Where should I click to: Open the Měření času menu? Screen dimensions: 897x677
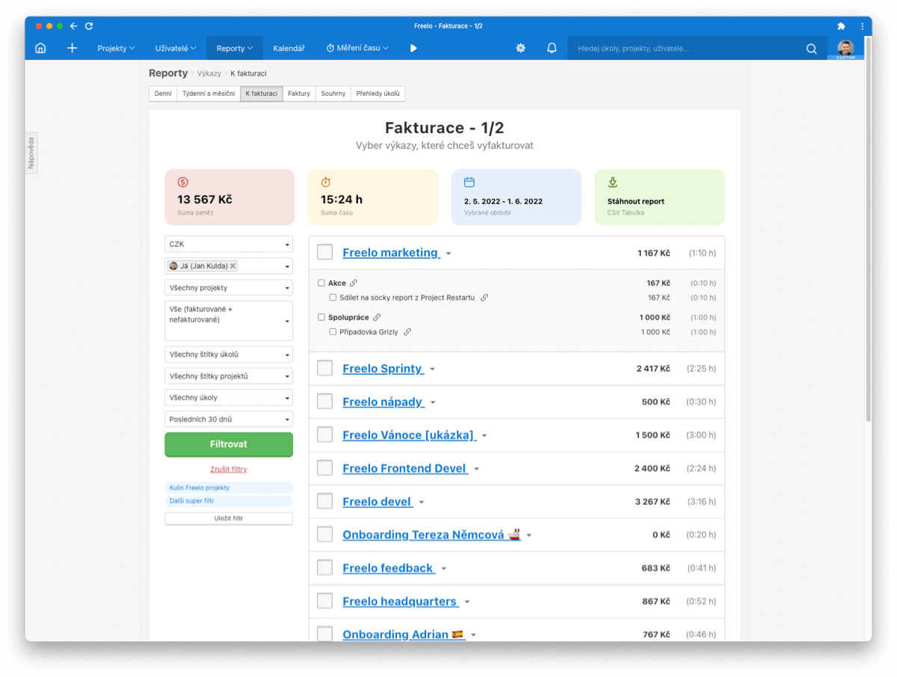pyautogui.click(x=357, y=49)
